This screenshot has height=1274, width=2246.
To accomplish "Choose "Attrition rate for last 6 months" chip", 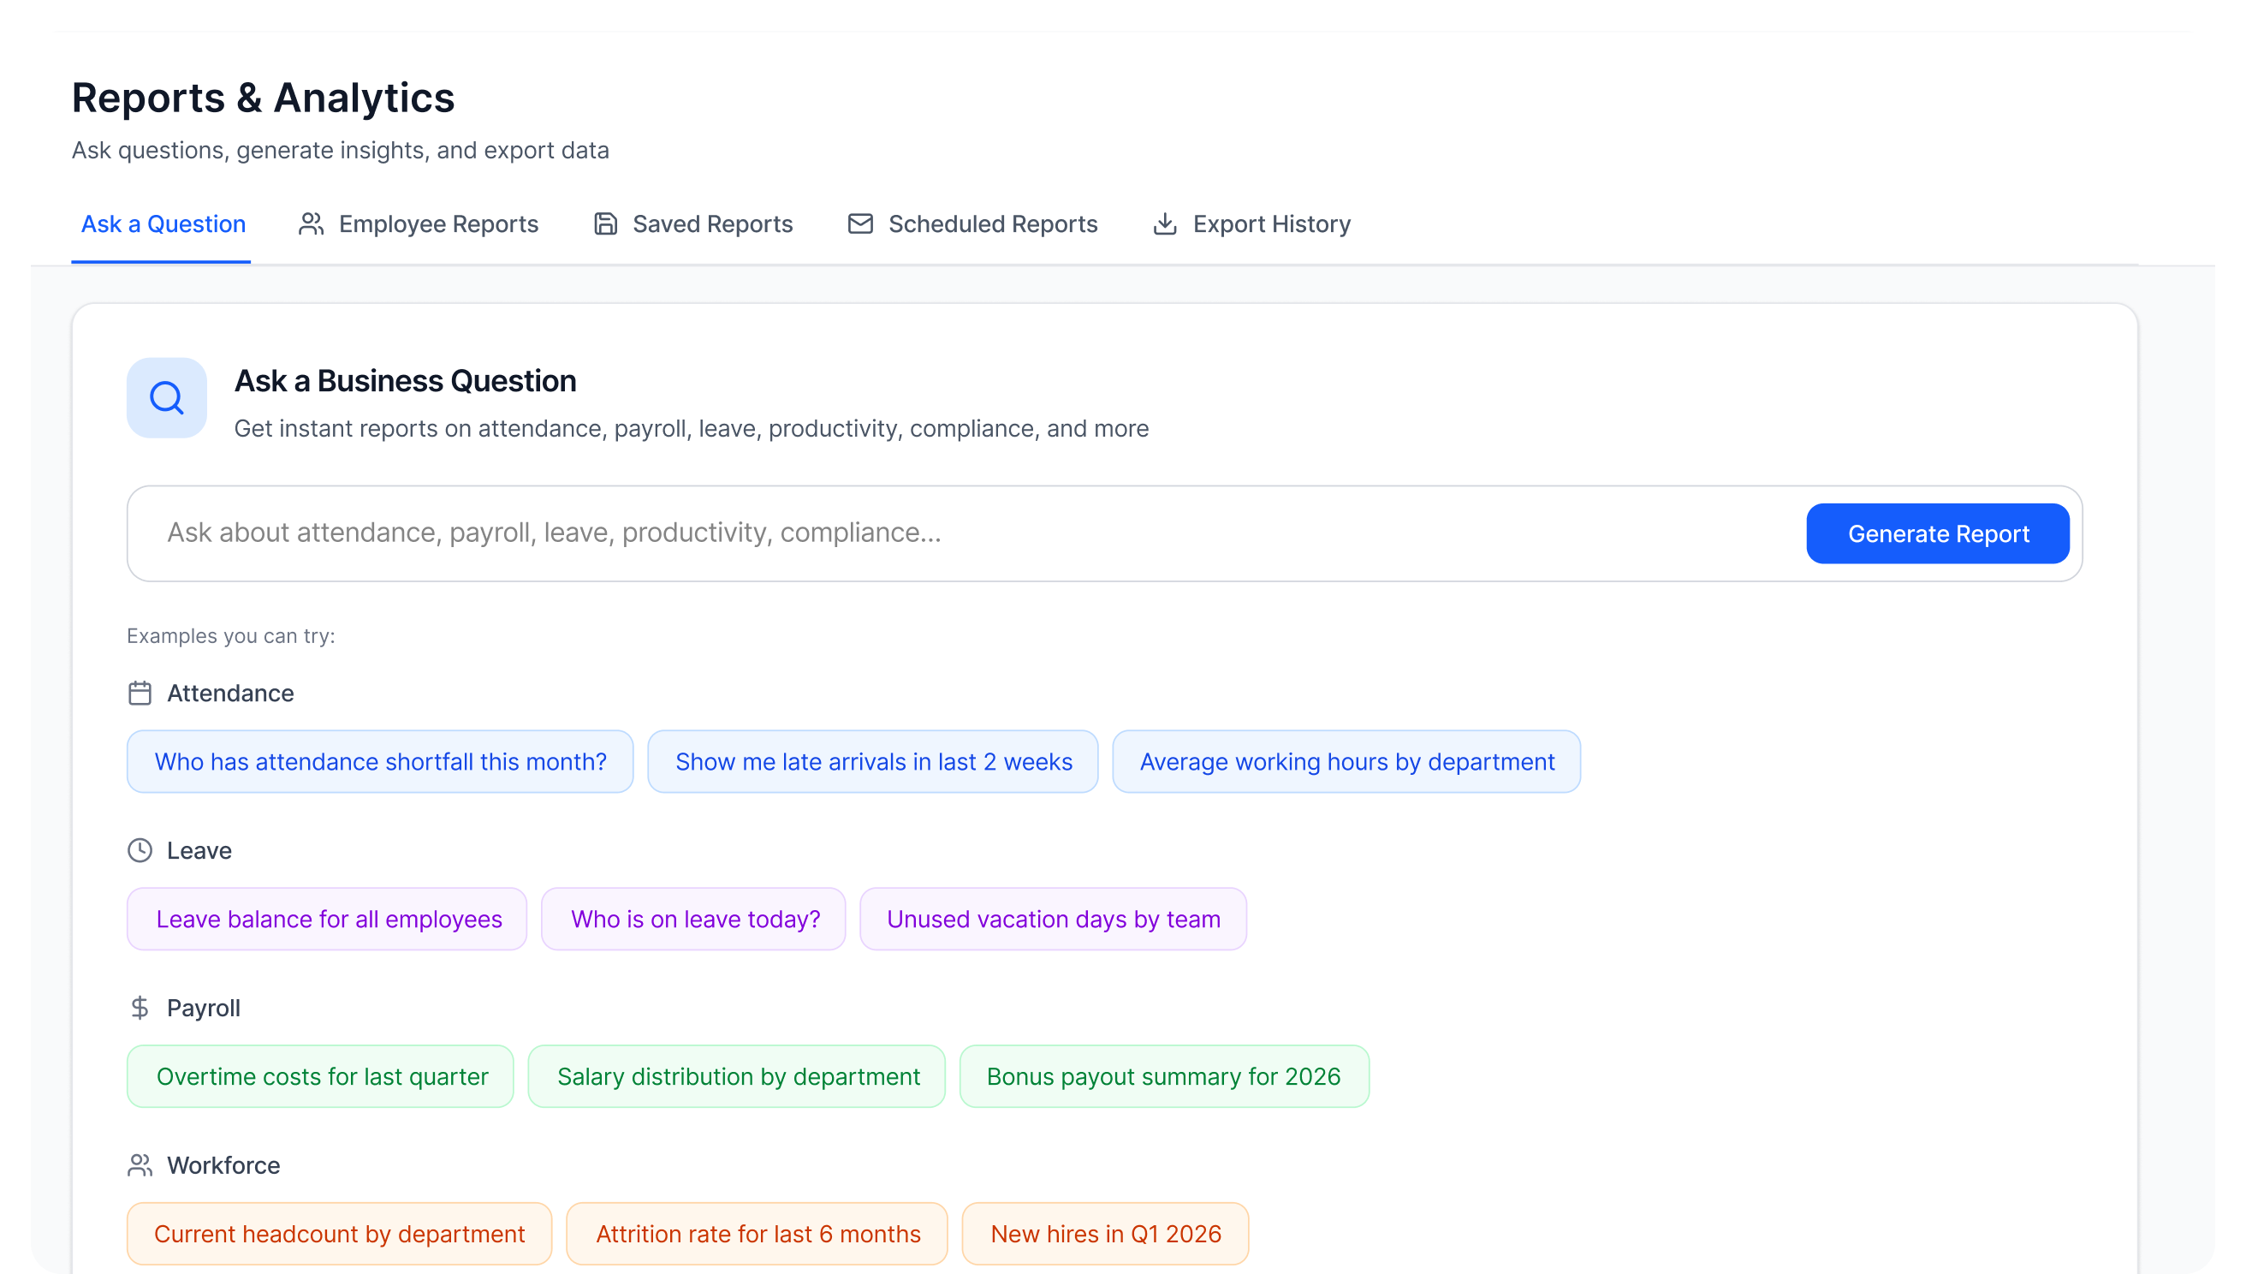I will click(x=758, y=1234).
